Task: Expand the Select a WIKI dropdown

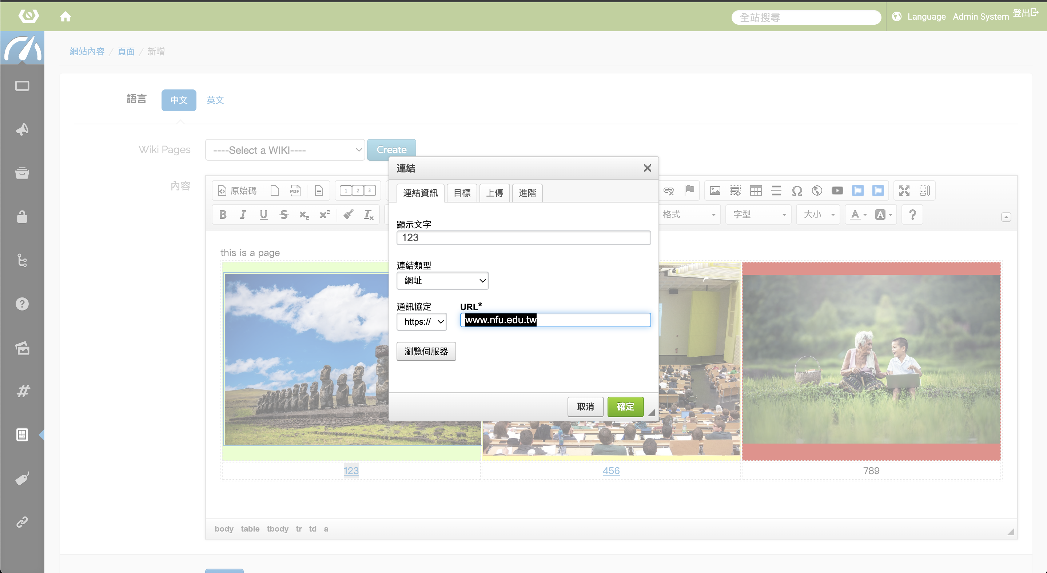Action: click(x=285, y=150)
